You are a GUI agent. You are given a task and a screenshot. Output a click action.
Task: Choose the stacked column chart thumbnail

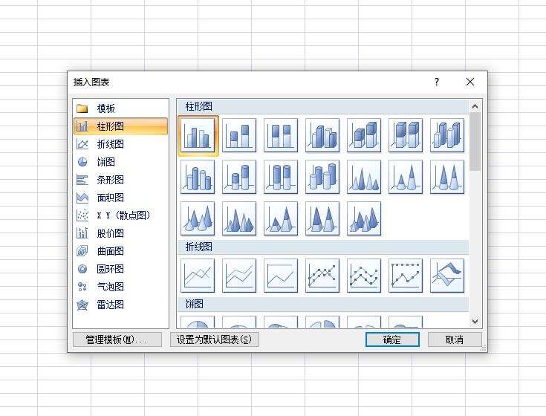[239, 135]
